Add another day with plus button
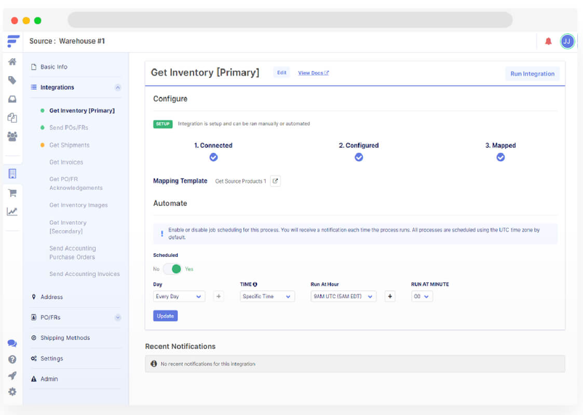The image size is (583, 415). point(219,297)
